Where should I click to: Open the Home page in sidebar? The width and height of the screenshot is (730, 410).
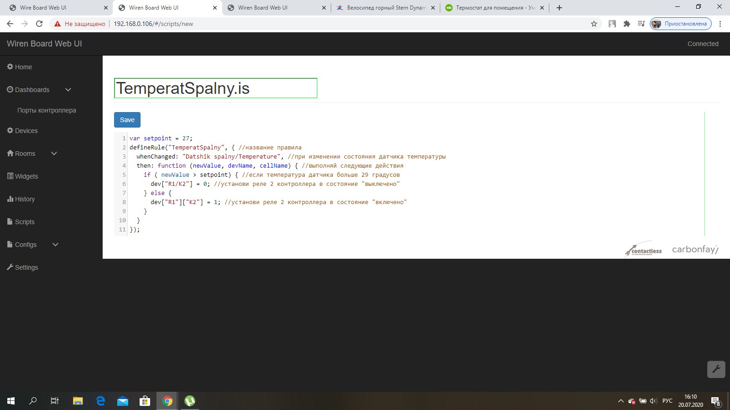tap(20, 67)
